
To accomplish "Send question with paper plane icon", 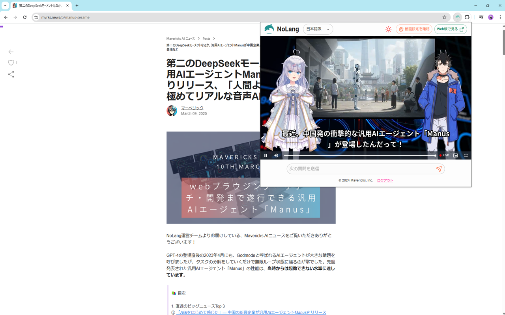I will pos(439,169).
